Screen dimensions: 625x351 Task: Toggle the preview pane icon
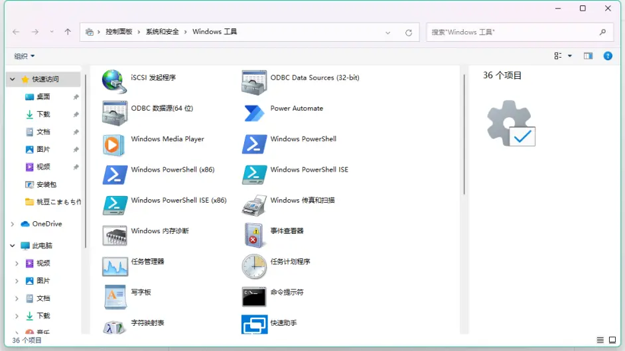588,56
